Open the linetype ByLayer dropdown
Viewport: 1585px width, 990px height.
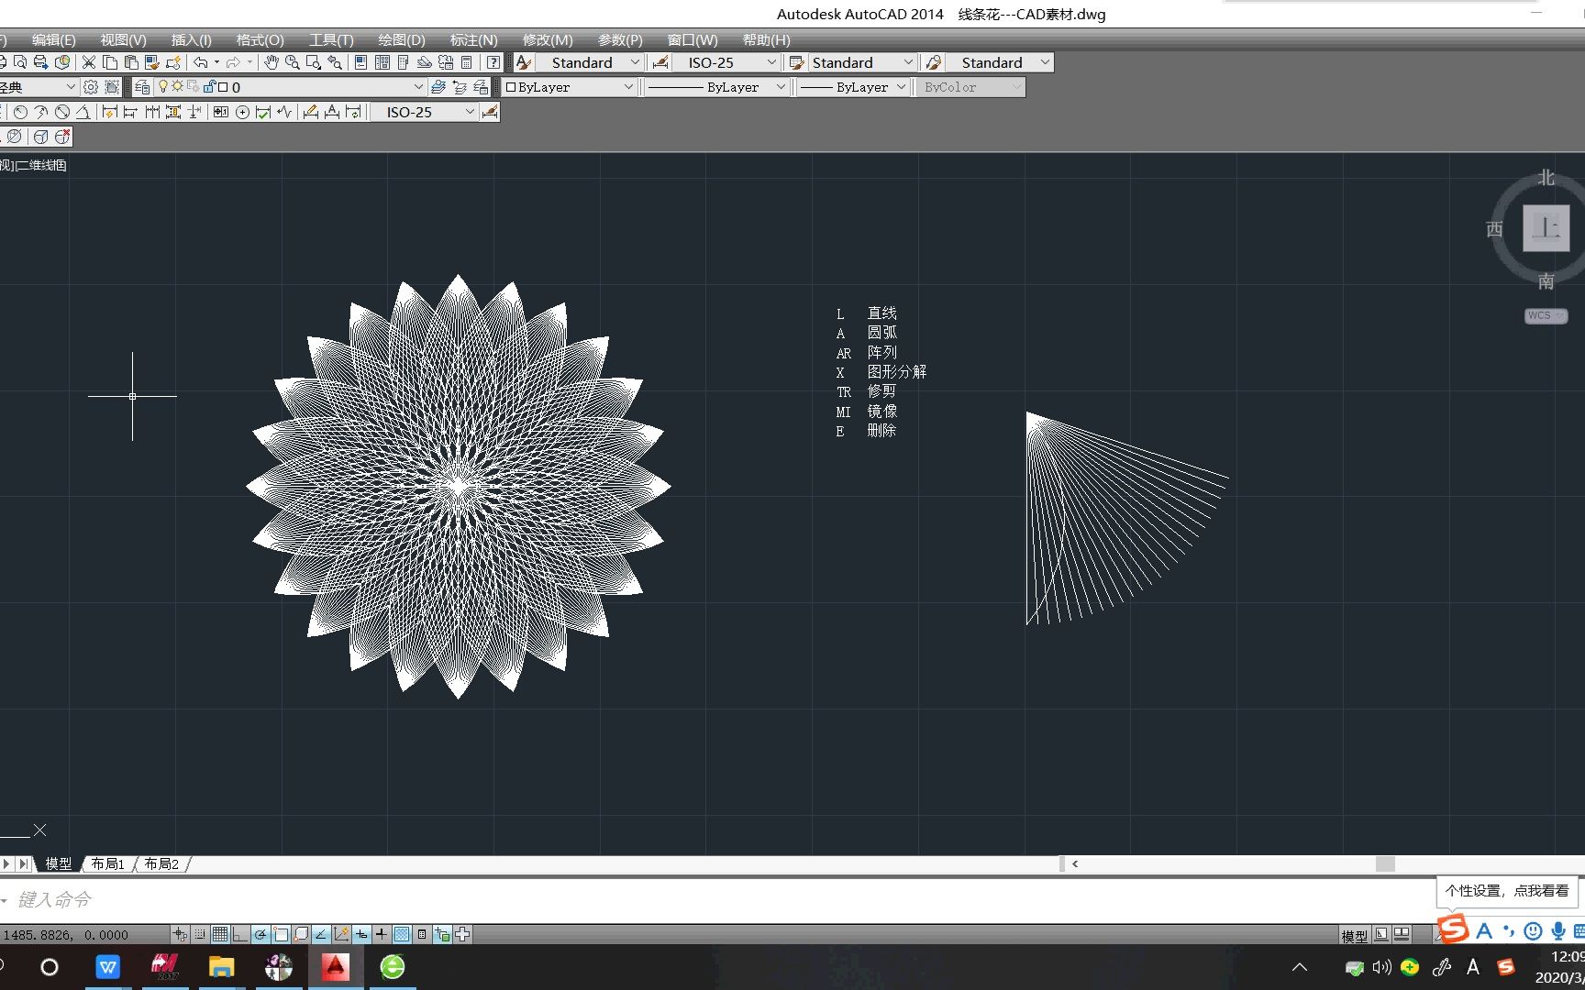coord(780,87)
